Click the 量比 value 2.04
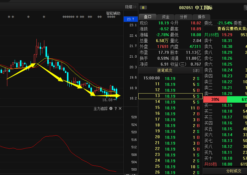The width and height of the screenshot is (247, 175). point(197,41)
